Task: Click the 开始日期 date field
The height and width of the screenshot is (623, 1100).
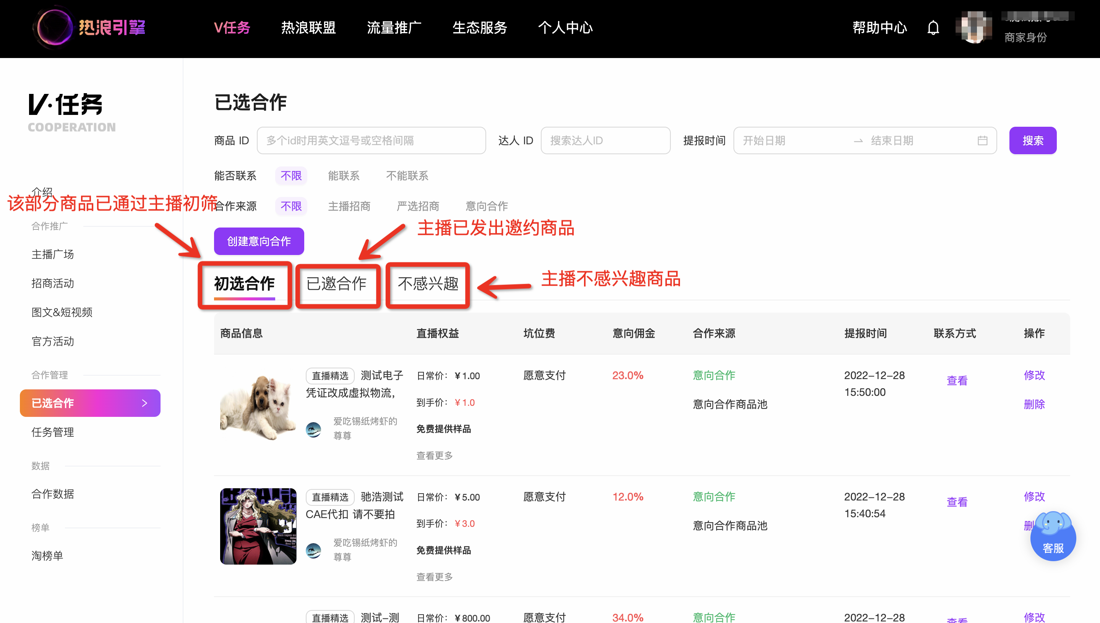Action: (x=764, y=141)
